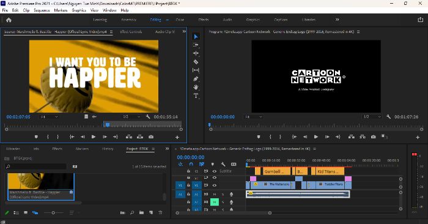
Task: Open Program monitor zoom Fit dropdown
Action: tap(254, 117)
